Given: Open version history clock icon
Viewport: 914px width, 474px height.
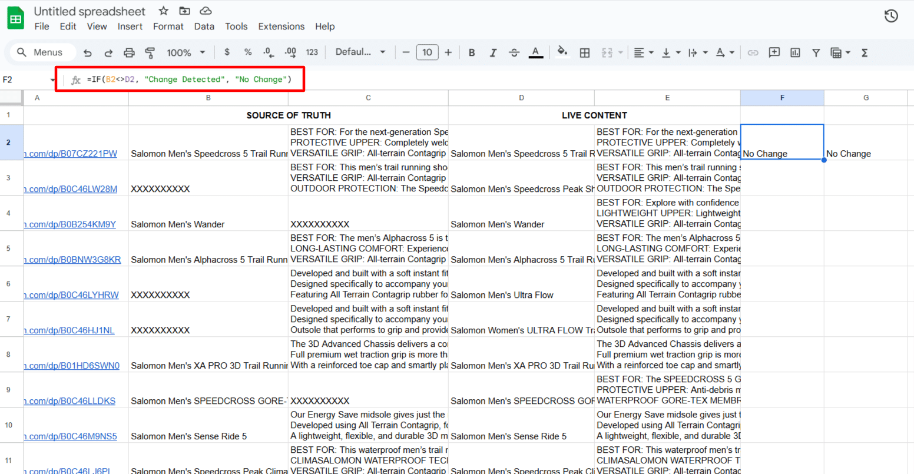Looking at the screenshot, I should coord(891,16).
